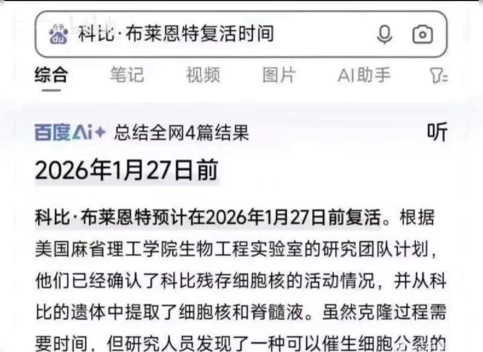Select the 综合 tab

pos(51,75)
